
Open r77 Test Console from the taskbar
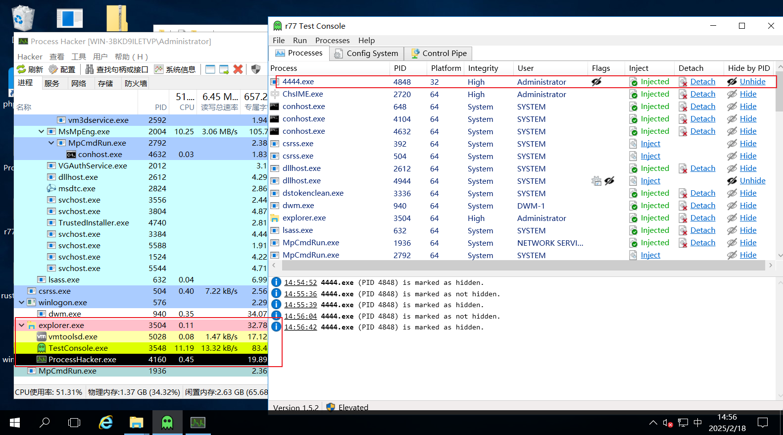click(x=167, y=423)
